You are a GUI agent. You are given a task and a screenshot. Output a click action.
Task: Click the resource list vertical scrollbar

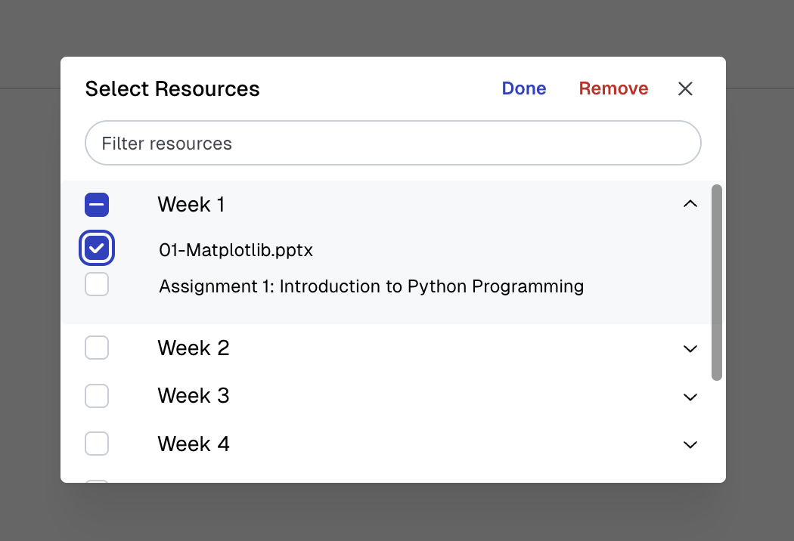tap(717, 282)
